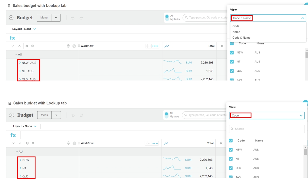Click the undo arrow in the lower screenshot
Viewport: 308px width, 182px height.
pos(73,115)
